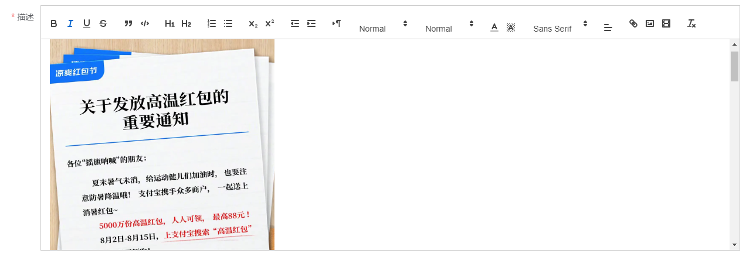Apply superscript formatting
The height and width of the screenshot is (267, 746).
(x=270, y=23)
